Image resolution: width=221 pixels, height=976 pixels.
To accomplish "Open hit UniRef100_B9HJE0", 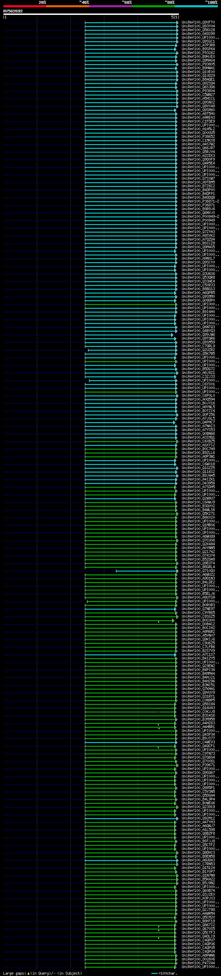I will point(198,56).
